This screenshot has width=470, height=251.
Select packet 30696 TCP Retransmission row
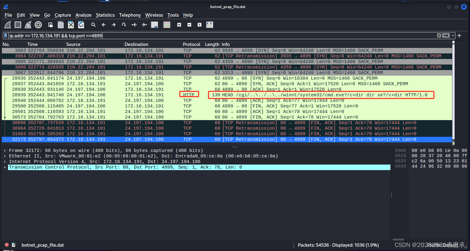coord(227,123)
